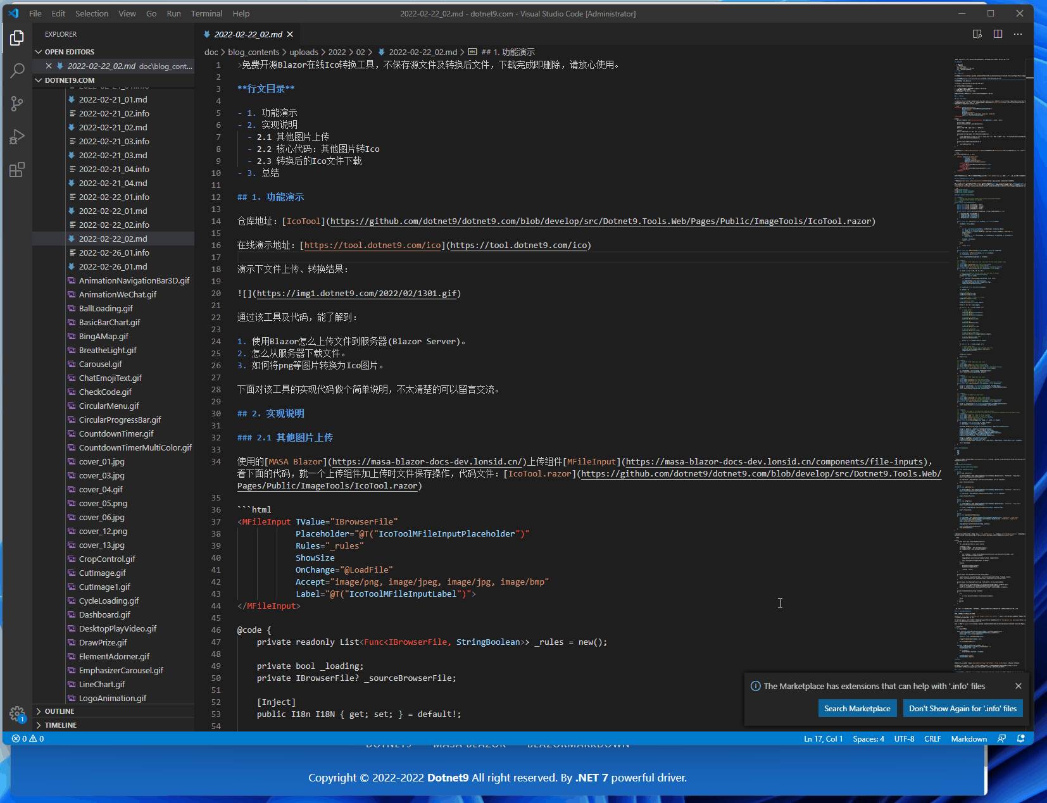1047x803 pixels.
Task: Select the 2022-02-22_02.md editor tab
Action: (x=248, y=34)
